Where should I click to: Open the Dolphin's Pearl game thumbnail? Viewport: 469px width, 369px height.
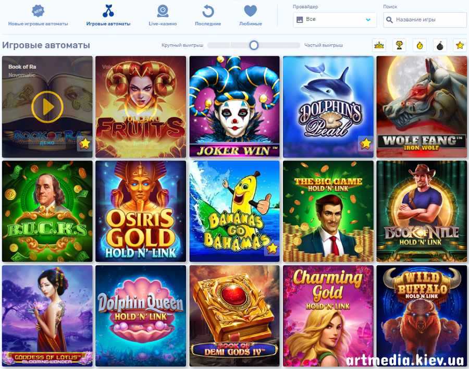pyautogui.click(x=328, y=107)
